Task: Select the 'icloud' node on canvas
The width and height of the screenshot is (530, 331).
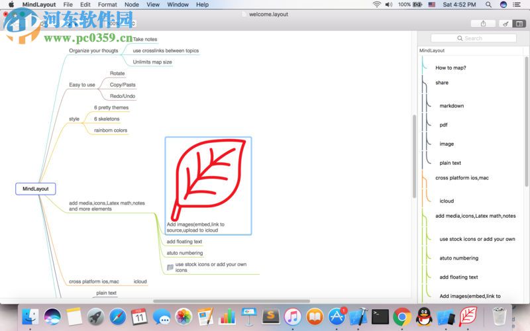Action: 140,282
